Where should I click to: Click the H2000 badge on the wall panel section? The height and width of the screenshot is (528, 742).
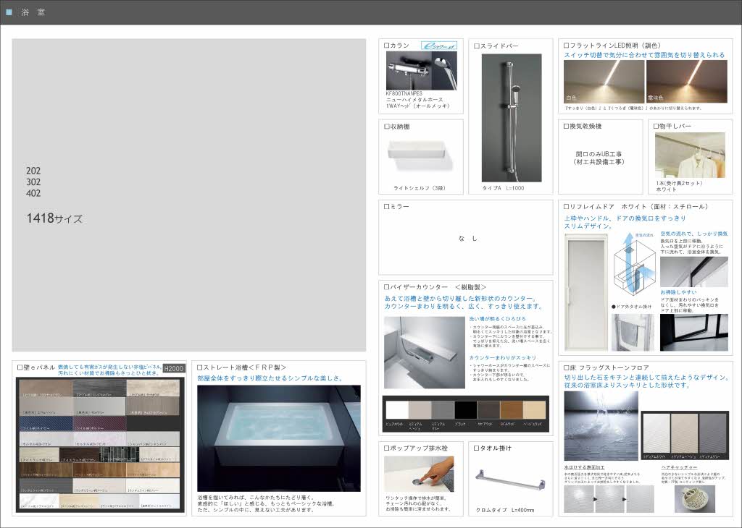point(174,368)
